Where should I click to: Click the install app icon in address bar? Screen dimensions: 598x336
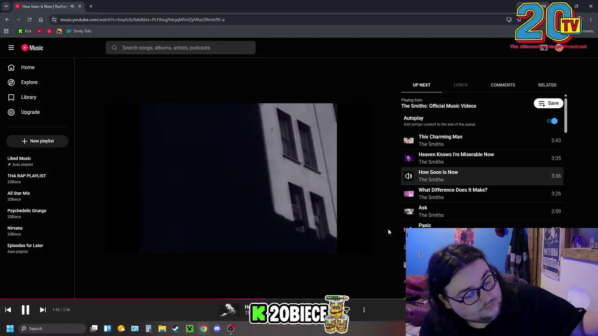(x=509, y=20)
